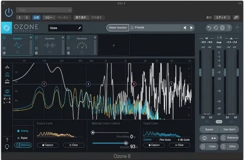Open the plugin preset dropdown at top

tap(44, 10)
